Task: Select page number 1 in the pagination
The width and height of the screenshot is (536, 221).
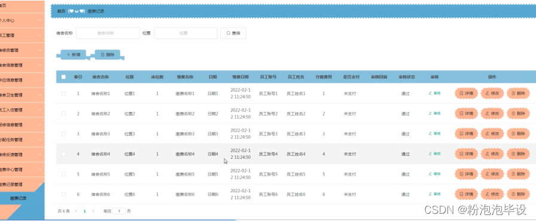Action: (84, 211)
